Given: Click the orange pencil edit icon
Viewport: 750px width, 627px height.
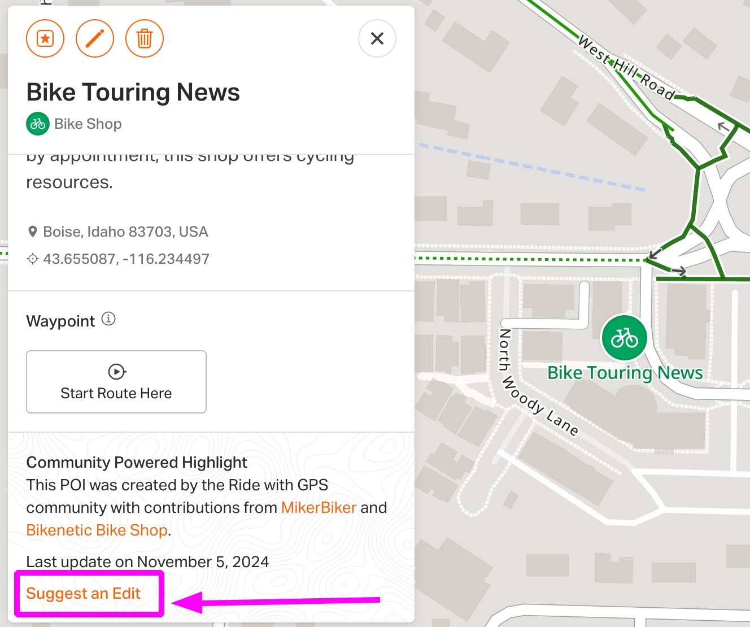Looking at the screenshot, I should pos(95,38).
